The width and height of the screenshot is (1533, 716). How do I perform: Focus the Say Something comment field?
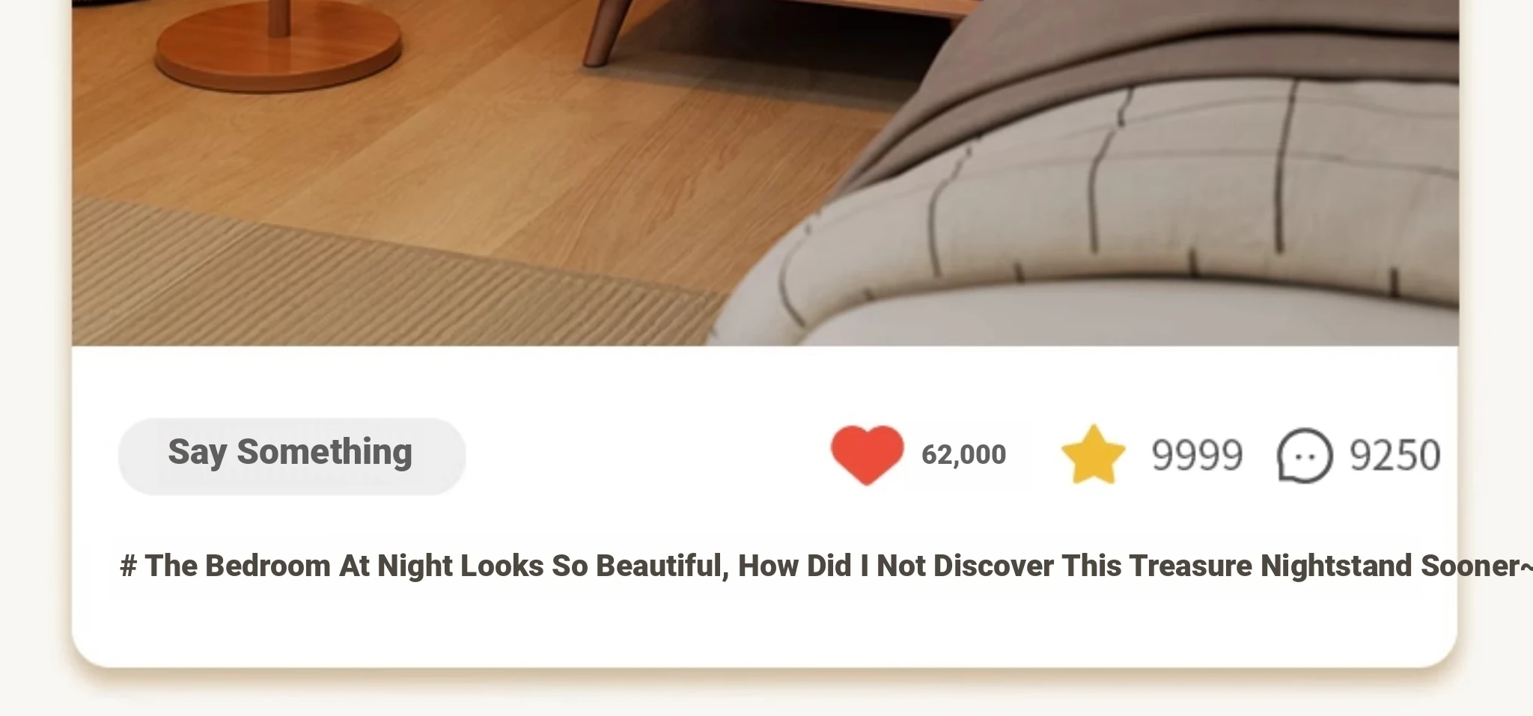(x=292, y=456)
